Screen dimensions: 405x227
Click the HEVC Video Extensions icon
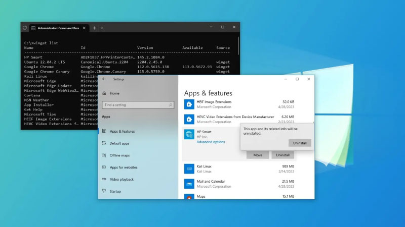point(188,120)
